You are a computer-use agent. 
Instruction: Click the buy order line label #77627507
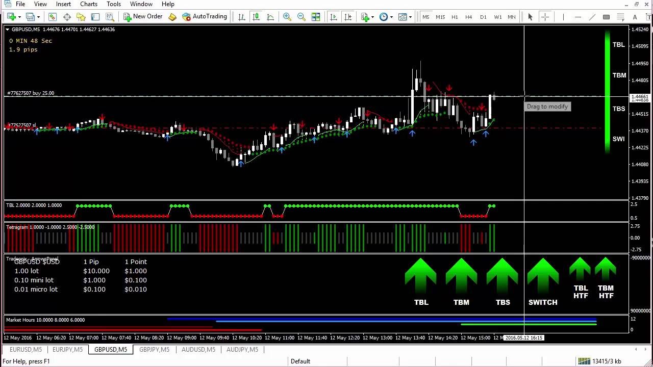[31, 93]
